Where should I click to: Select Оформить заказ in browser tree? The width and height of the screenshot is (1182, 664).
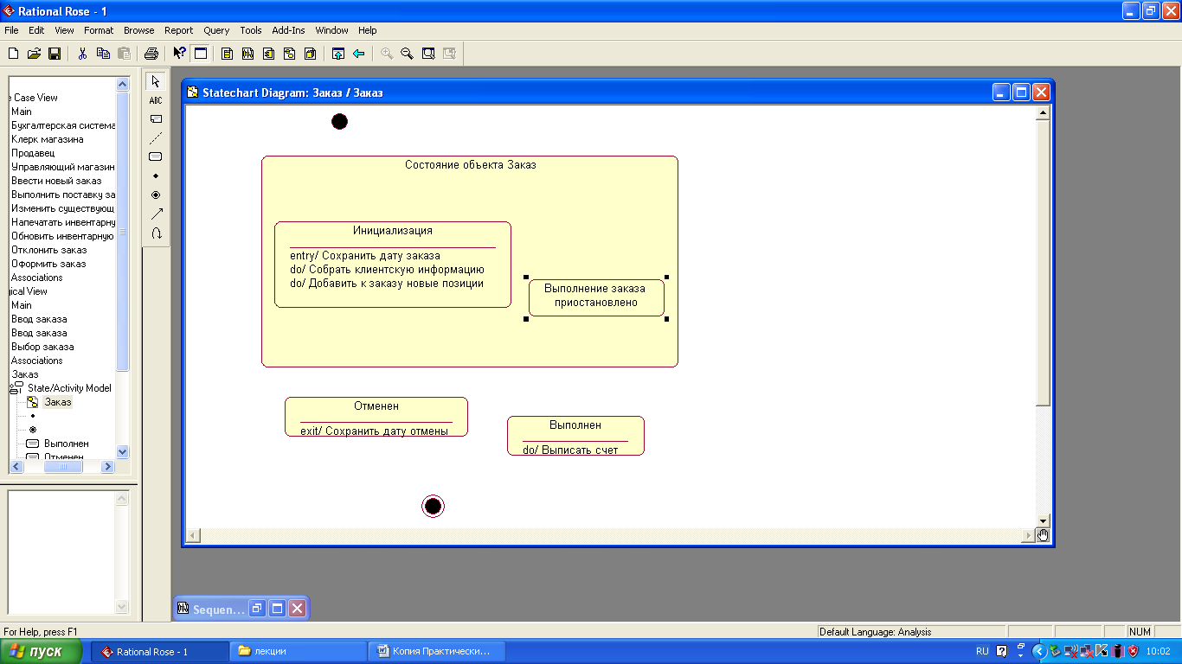pyautogui.click(x=48, y=264)
